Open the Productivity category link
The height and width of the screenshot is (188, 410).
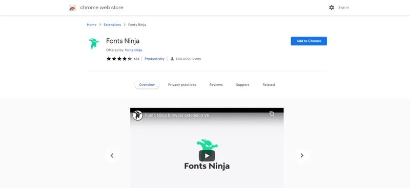tap(155, 59)
